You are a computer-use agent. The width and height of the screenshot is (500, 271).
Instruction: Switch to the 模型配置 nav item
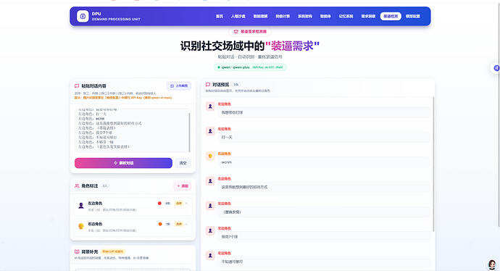tap(412, 16)
